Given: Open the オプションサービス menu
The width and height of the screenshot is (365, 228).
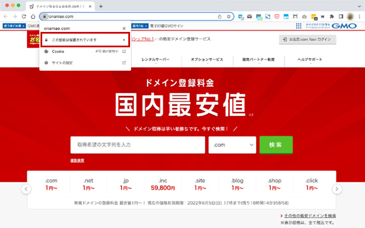Looking at the screenshot, I should pos(207,59).
